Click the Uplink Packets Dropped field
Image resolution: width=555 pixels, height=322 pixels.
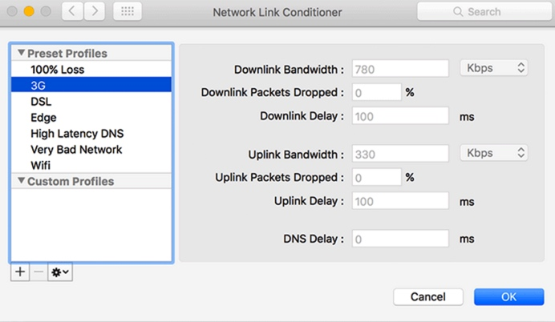click(377, 177)
